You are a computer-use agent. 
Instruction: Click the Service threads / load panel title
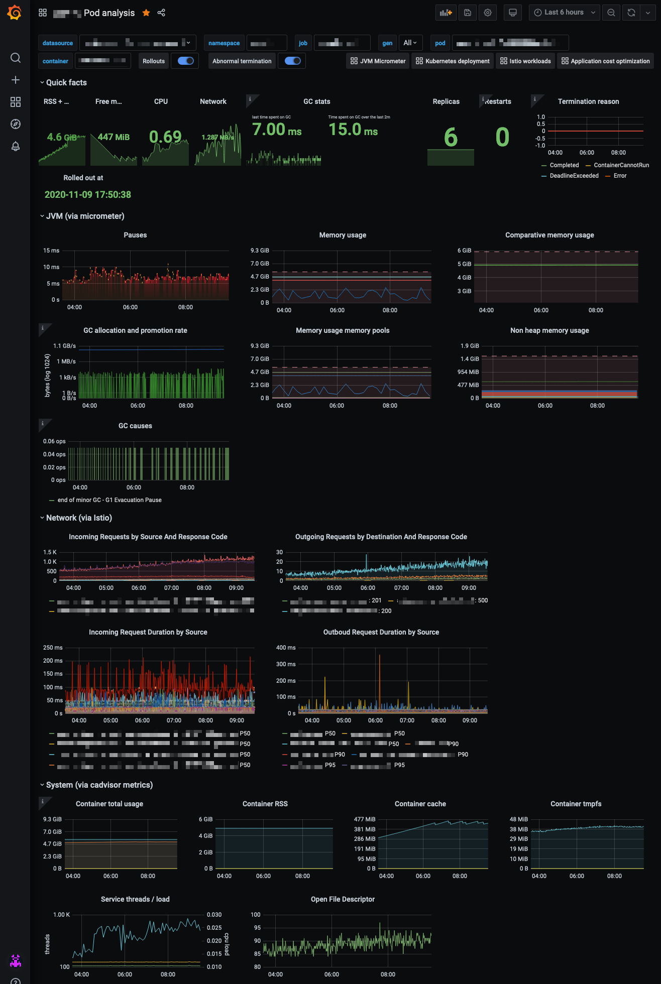point(135,899)
